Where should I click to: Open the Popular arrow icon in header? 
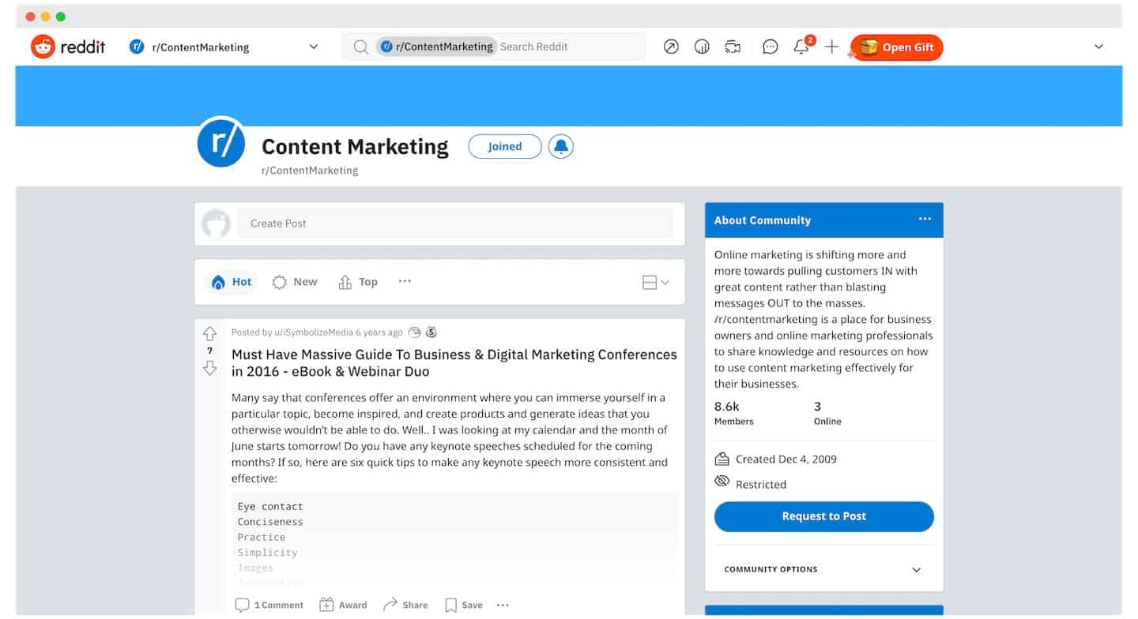tap(671, 47)
